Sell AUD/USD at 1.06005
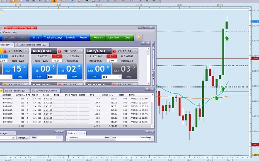Image resolution: width=259 pixels, height=161 pixels. click(x=44, y=69)
